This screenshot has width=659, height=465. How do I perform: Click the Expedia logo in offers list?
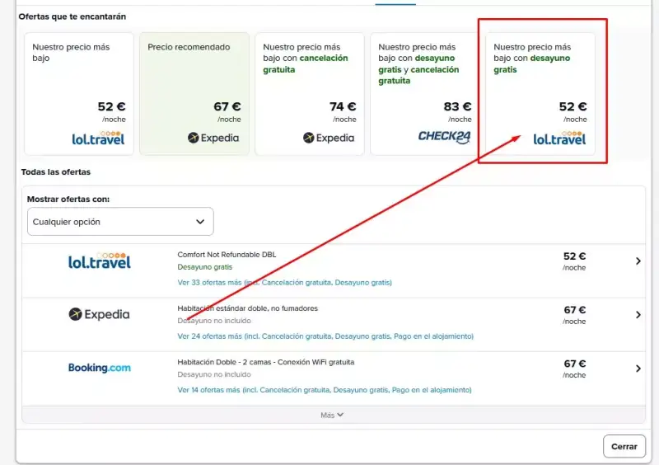99,314
